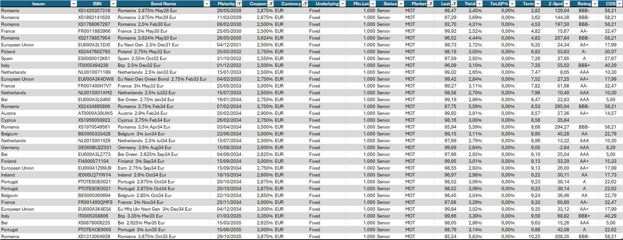Open the CDS column dropdown arrow

click(x=620, y=4)
